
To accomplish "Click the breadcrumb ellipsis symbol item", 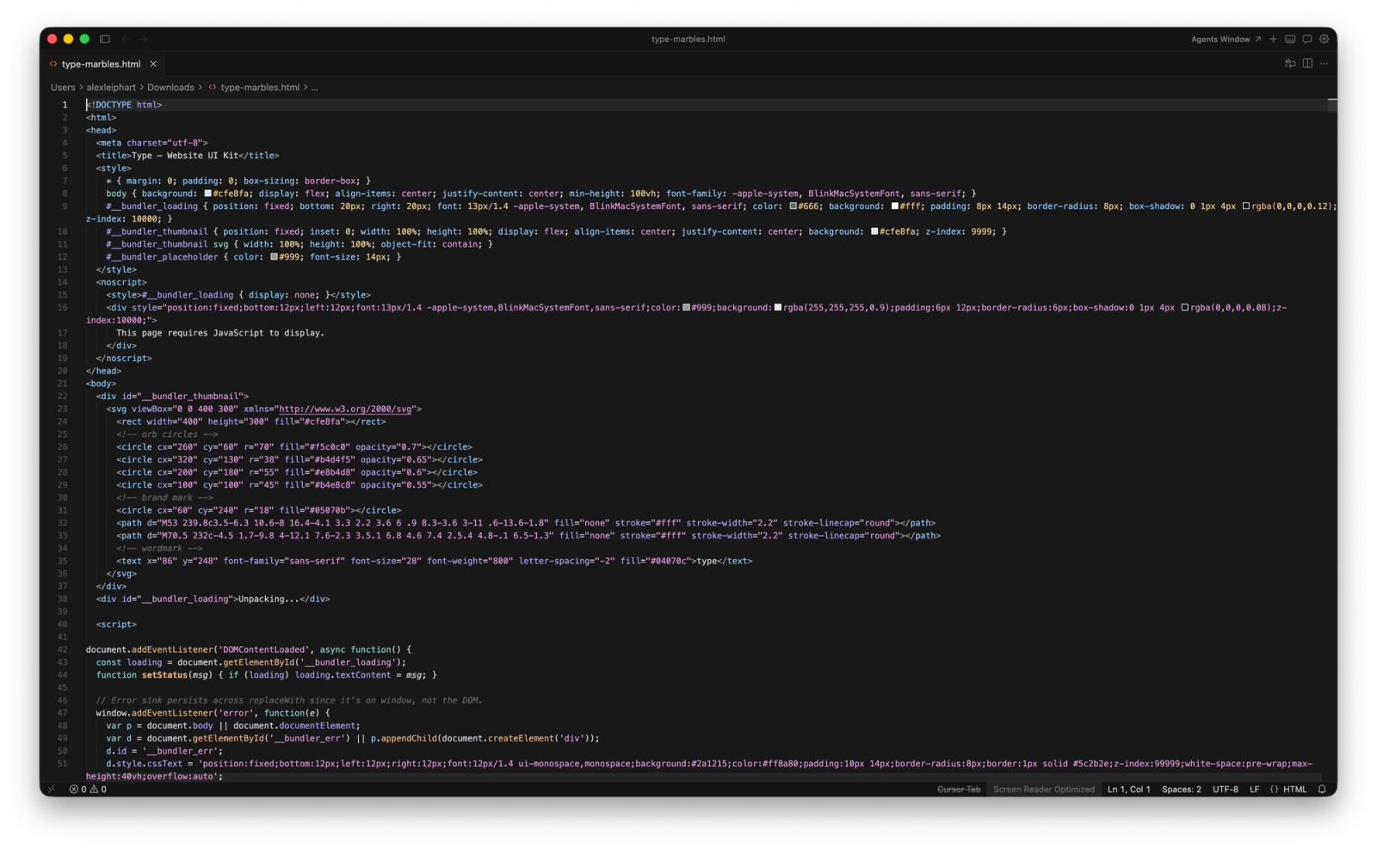I will [315, 87].
